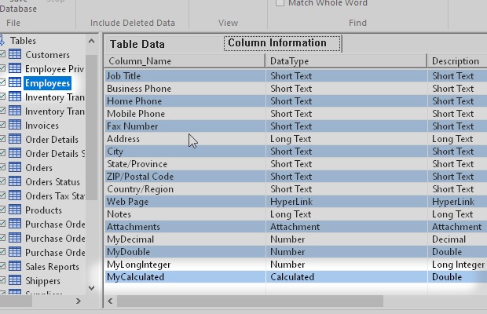487x314 pixels.
Task: Toggle the Customers table checkbox
Action: coord(2,55)
